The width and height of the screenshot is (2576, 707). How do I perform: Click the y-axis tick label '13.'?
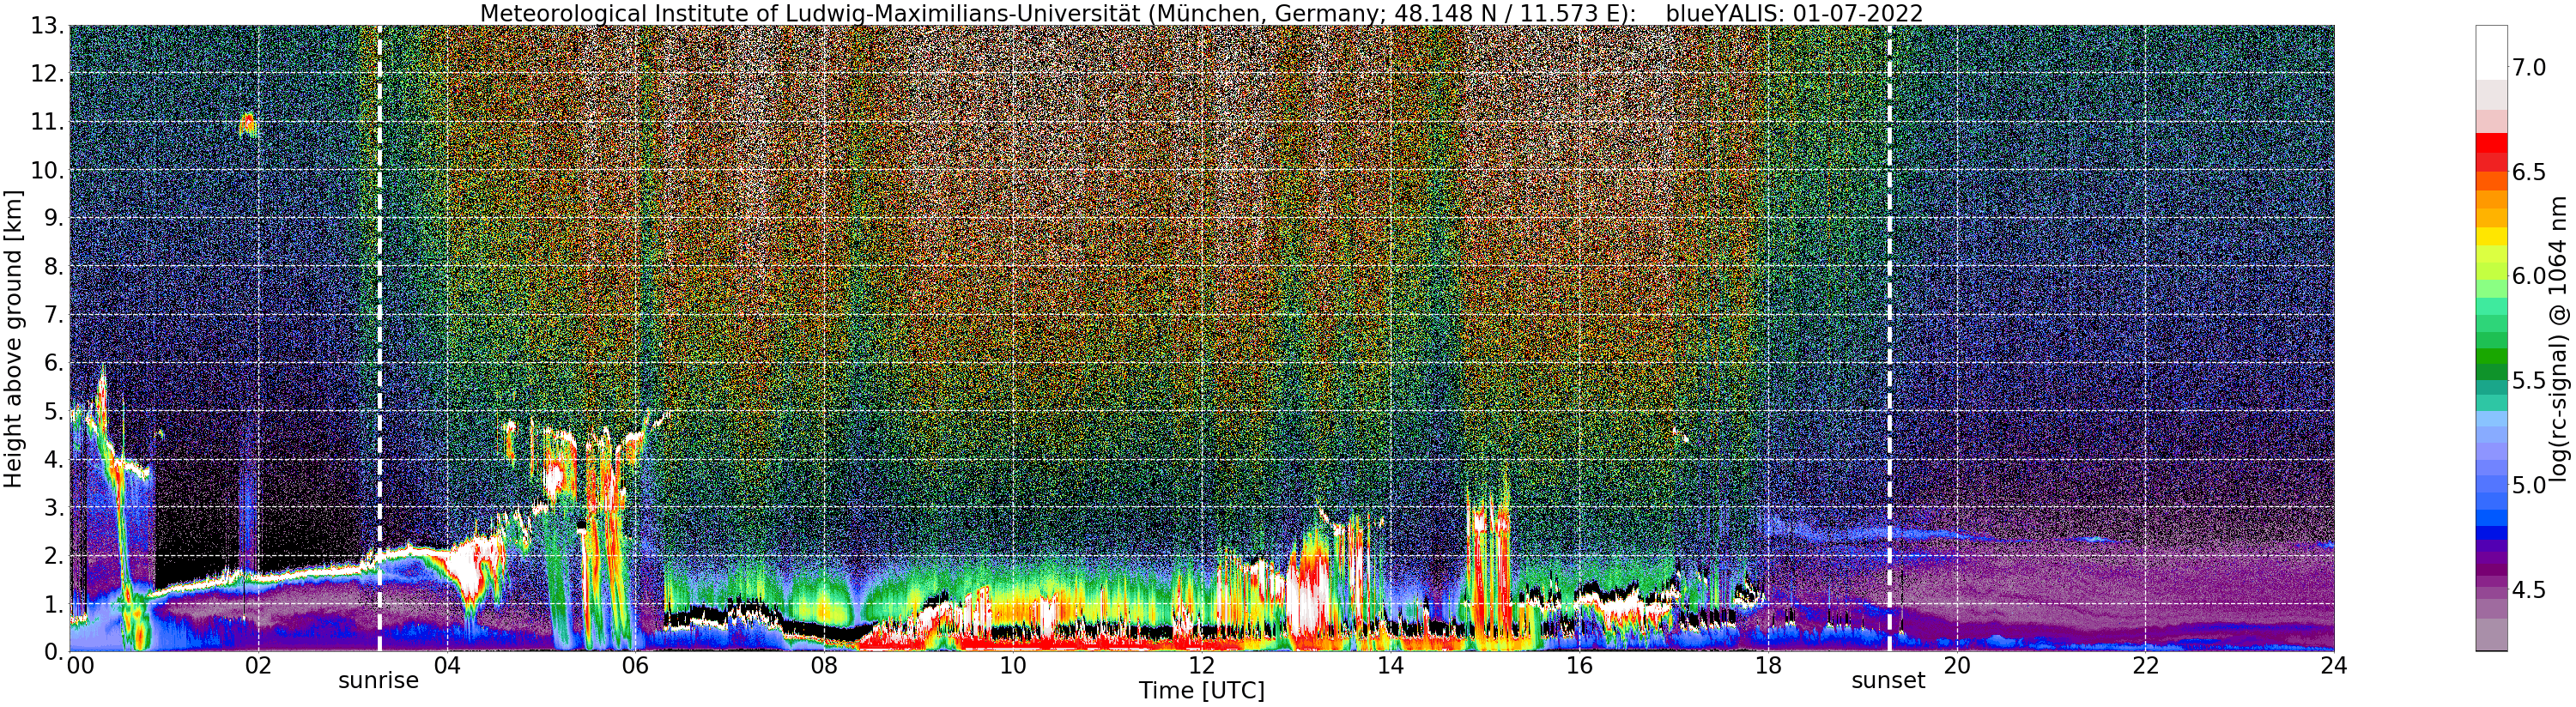(x=47, y=26)
